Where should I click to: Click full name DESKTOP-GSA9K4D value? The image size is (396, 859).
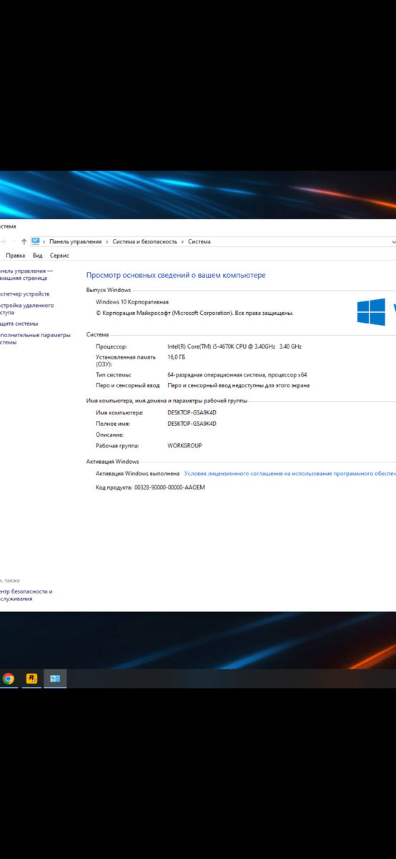pos(192,424)
